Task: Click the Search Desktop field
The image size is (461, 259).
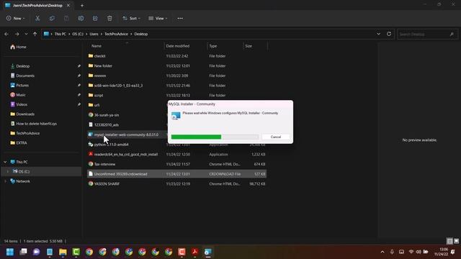Action: tap(427, 34)
